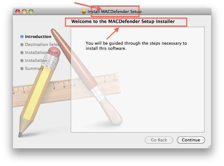The width and height of the screenshot is (224, 166).
Task: Select the Summary step label
Action: (x=34, y=69)
